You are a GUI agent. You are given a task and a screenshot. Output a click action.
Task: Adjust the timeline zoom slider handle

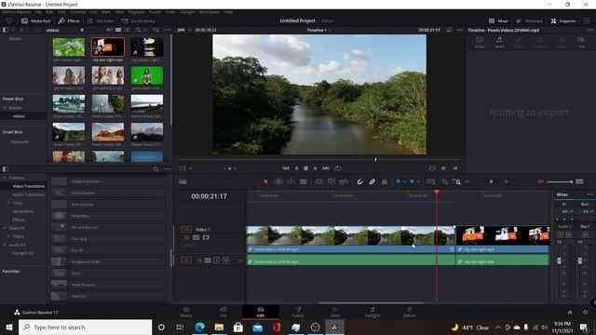[x=491, y=182]
